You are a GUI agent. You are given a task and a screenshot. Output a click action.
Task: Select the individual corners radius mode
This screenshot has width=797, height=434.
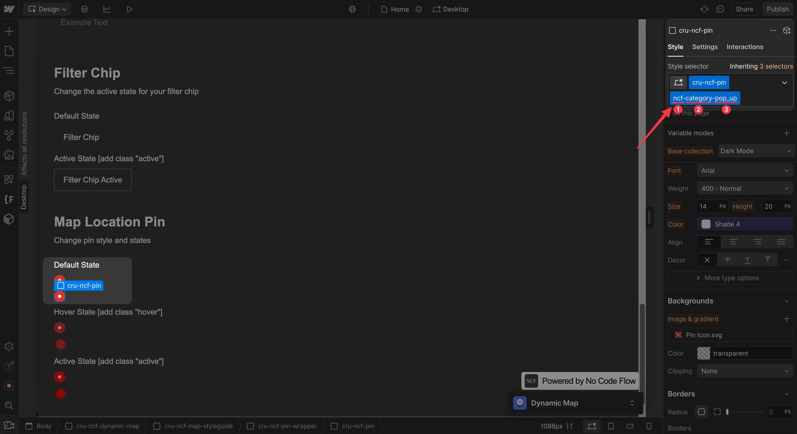(717, 412)
